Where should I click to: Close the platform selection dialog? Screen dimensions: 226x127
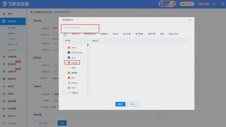190,20
